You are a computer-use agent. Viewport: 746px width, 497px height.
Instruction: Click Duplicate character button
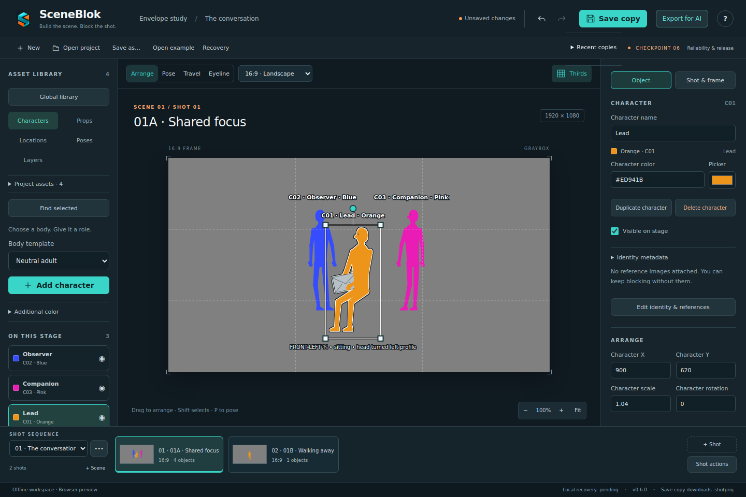pos(641,208)
